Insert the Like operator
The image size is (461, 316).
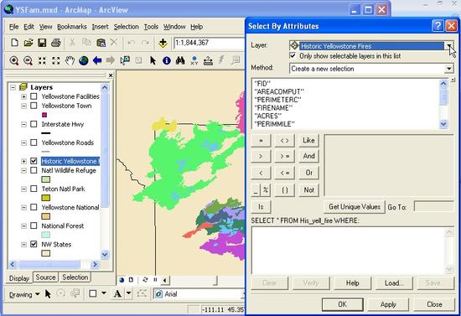coord(308,140)
